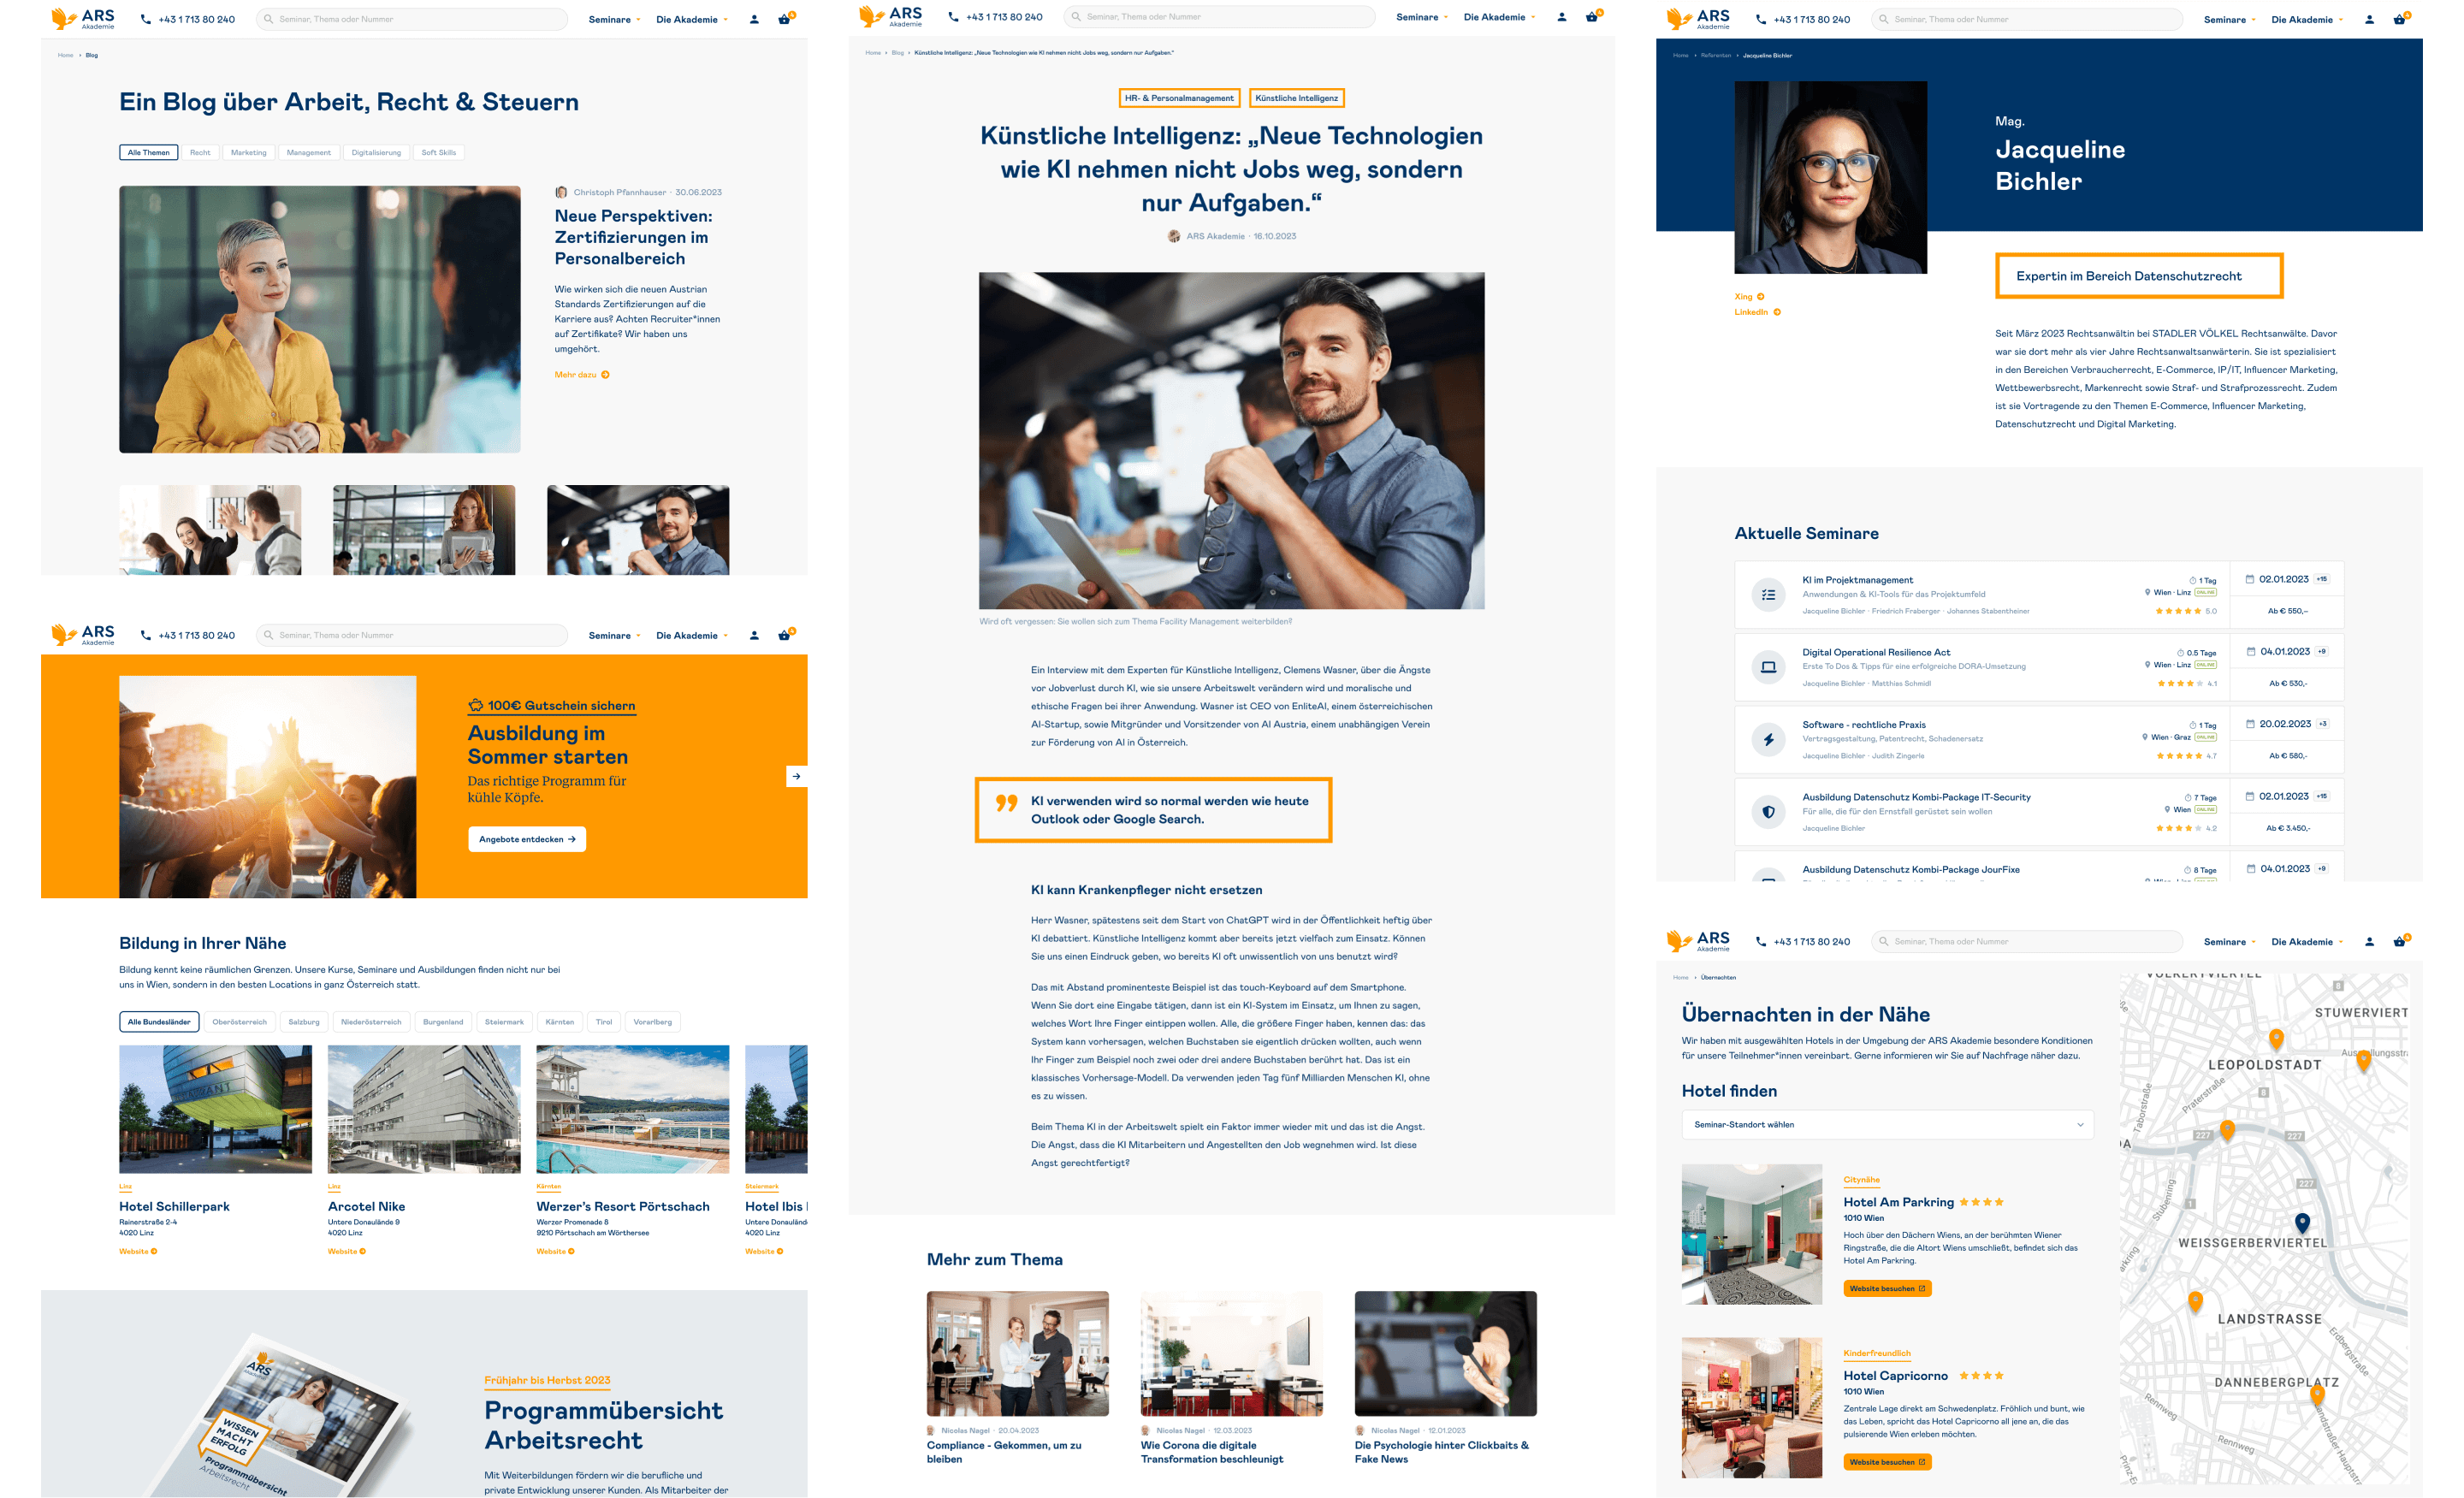Click the HR- & Personalmanagement article tag

(x=1179, y=98)
